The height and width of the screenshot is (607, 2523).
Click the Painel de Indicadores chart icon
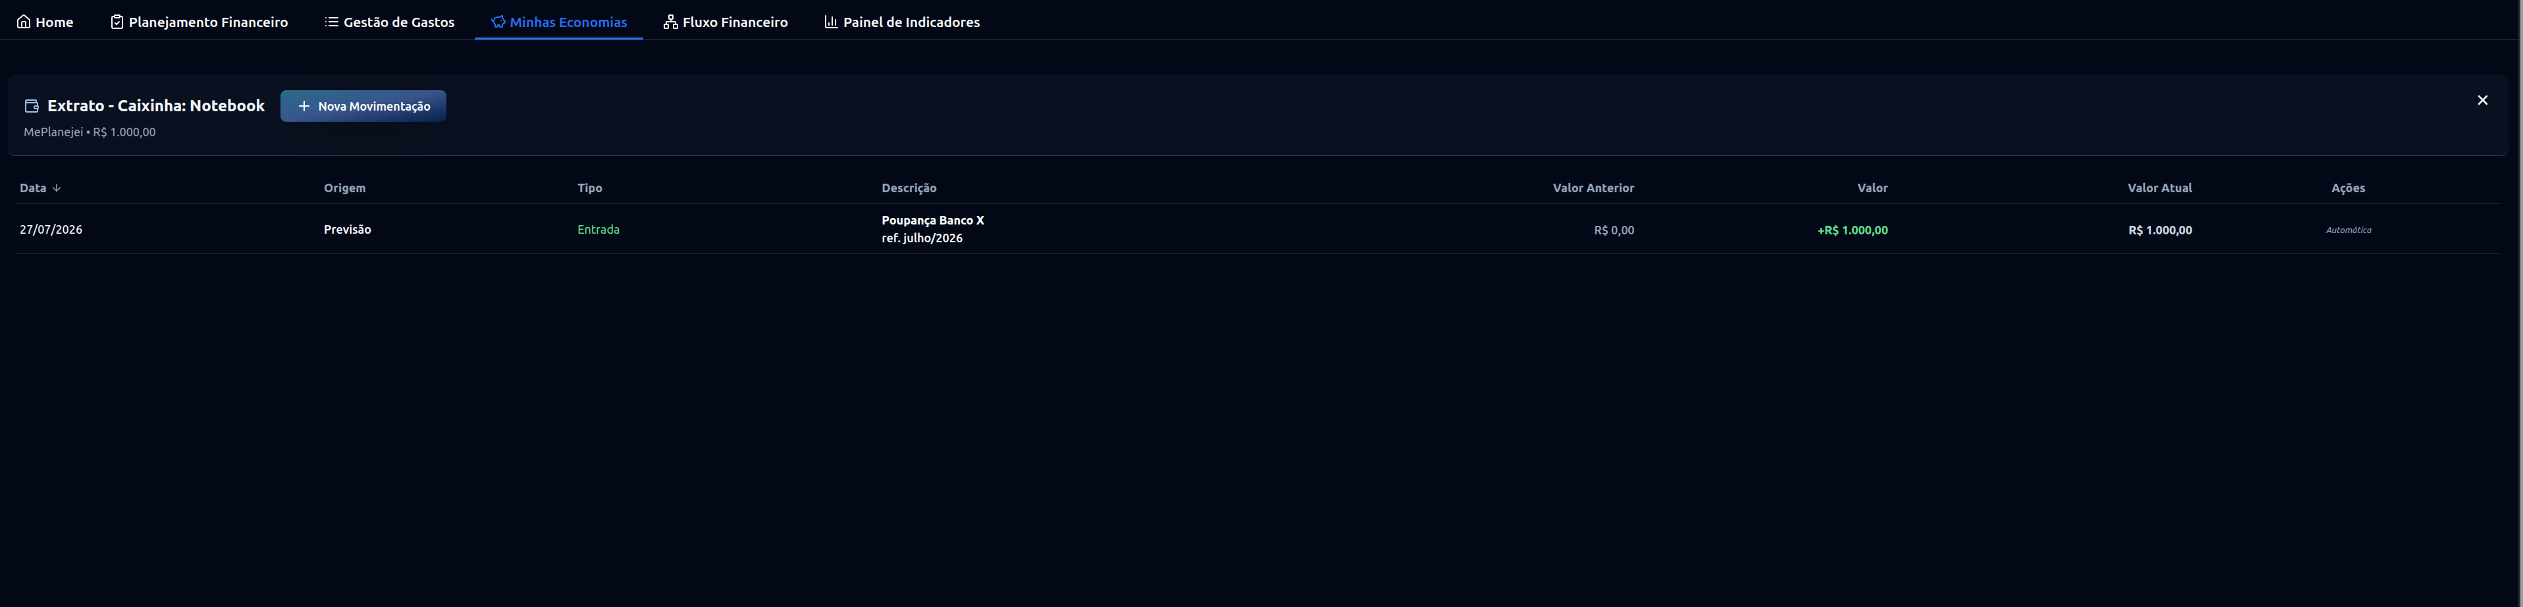point(830,22)
